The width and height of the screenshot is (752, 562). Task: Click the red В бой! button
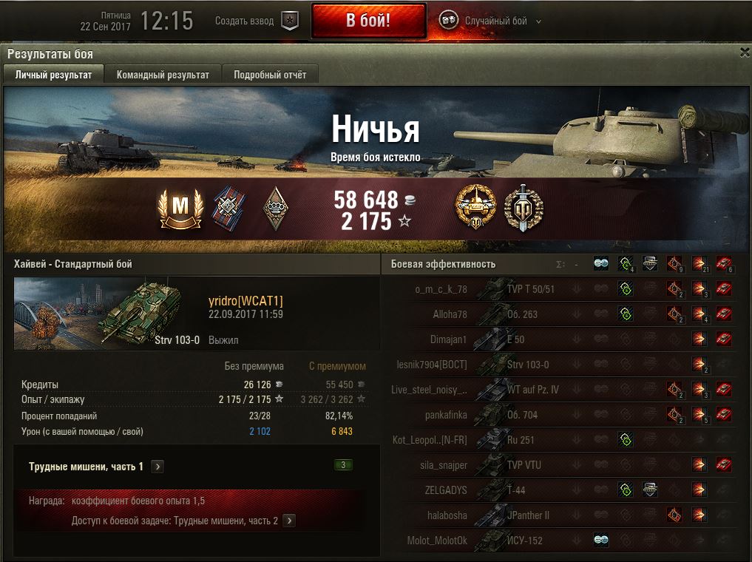(368, 21)
